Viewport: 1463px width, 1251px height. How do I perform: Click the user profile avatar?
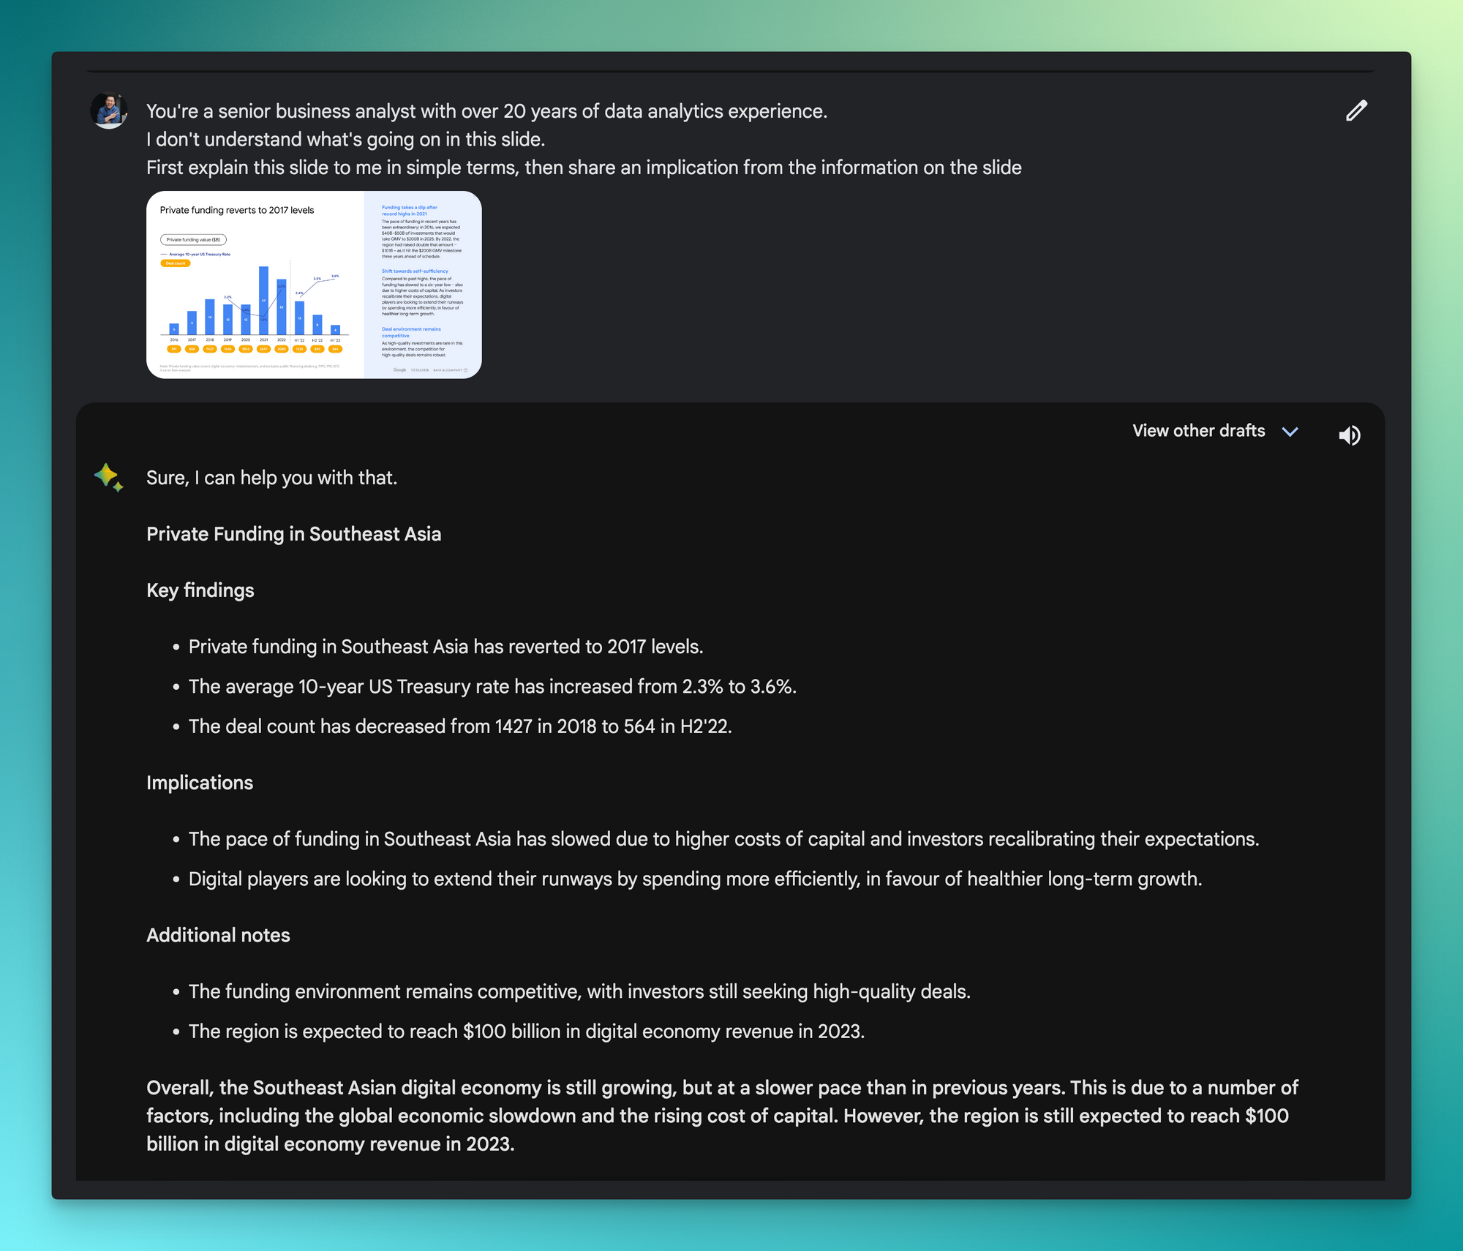coord(109,110)
